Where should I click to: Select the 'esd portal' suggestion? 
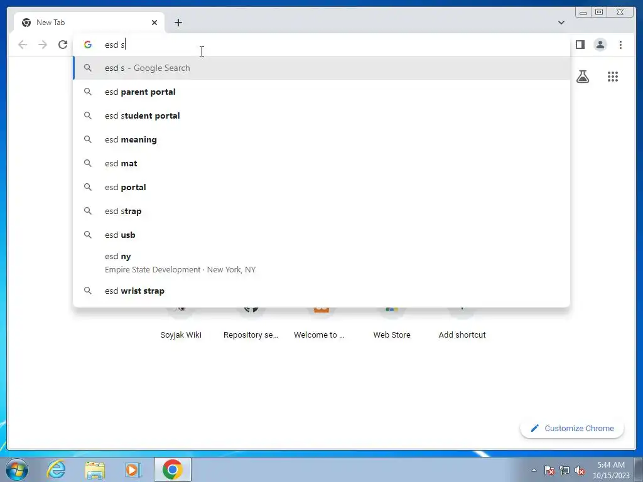pos(321,187)
